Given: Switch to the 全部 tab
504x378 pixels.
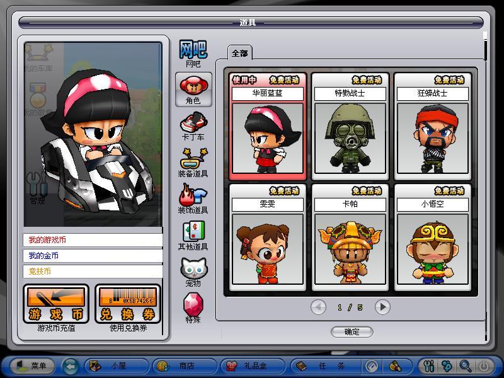Looking at the screenshot, I should [x=239, y=54].
